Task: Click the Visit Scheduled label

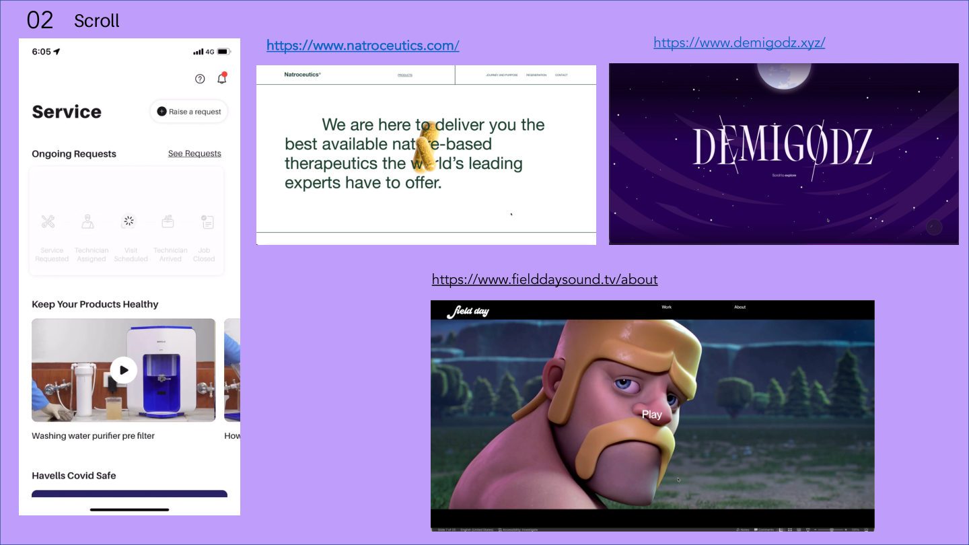Action: click(131, 254)
